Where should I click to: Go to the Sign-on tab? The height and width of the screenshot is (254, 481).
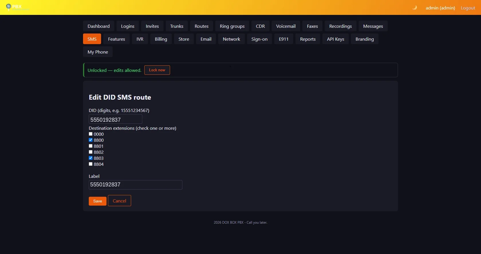pos(259,39)
